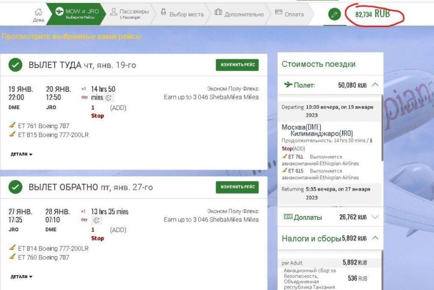This screenshot has width=434, height=290.
Task: Expand ДЕТАЛИ for the outbound flight
Action: [x=21, y=154]
